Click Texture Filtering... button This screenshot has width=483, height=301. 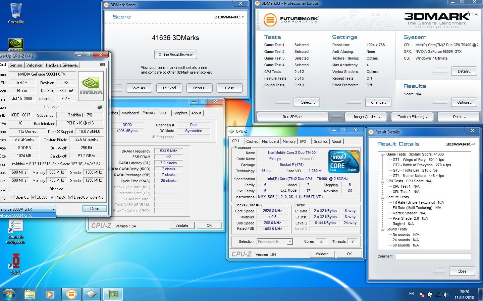click(x=413, y=117)
